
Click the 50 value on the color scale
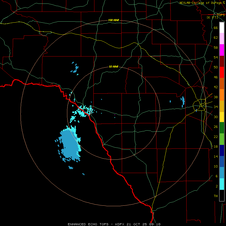pyautogui.click(x=216, y=67)
